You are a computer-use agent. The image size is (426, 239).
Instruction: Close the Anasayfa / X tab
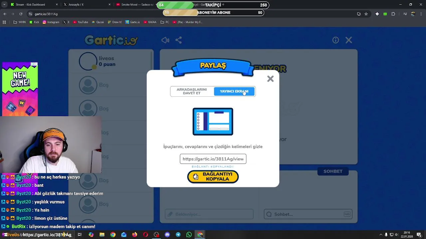tap(110, 5)
